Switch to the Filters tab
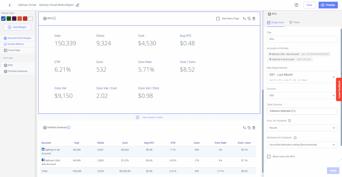342x177 pixels. [294, 22]
